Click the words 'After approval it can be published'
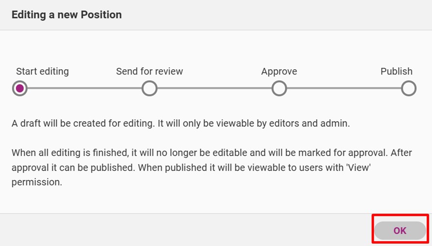This screenshot has height=246, width=432. point(211,160)
